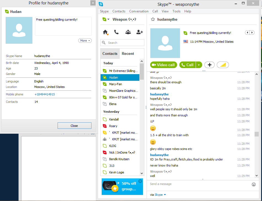Click the contact list down scroll arrow
Image resolution: width=262 pixels, height=201 pixels.
[142, 173]
